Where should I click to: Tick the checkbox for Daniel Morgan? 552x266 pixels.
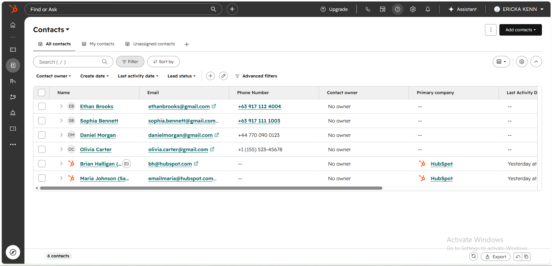(42, 135)
